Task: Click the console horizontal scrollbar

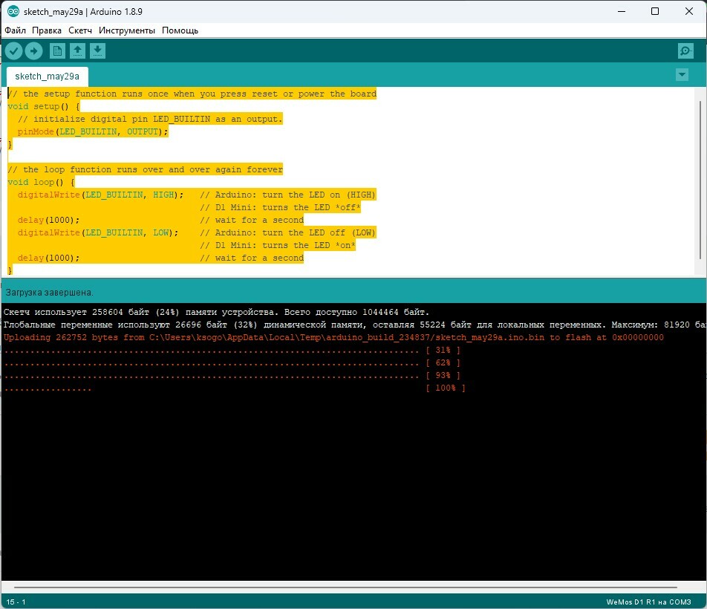Action: point(345,587)
